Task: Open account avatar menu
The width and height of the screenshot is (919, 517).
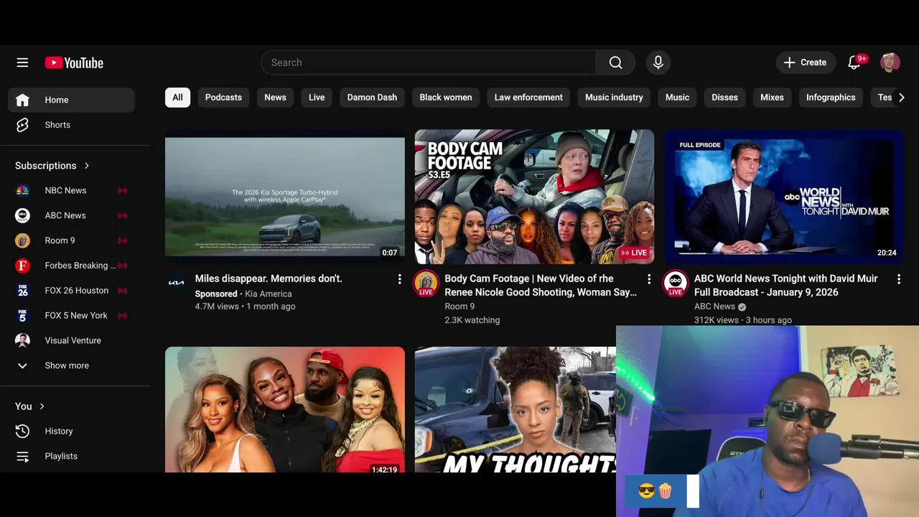Action: coord(890,62)
